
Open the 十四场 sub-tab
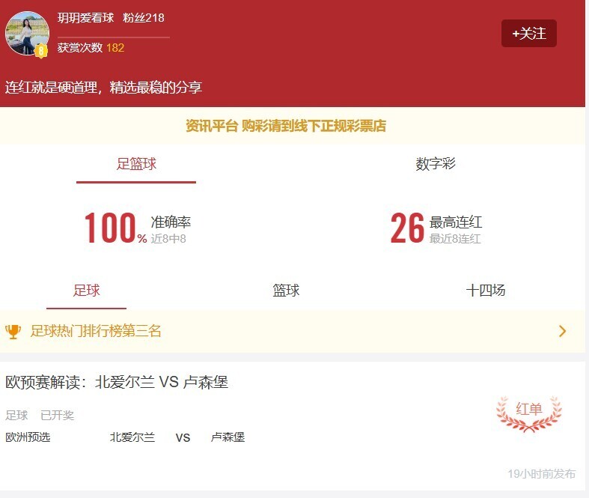pos(485,291)
